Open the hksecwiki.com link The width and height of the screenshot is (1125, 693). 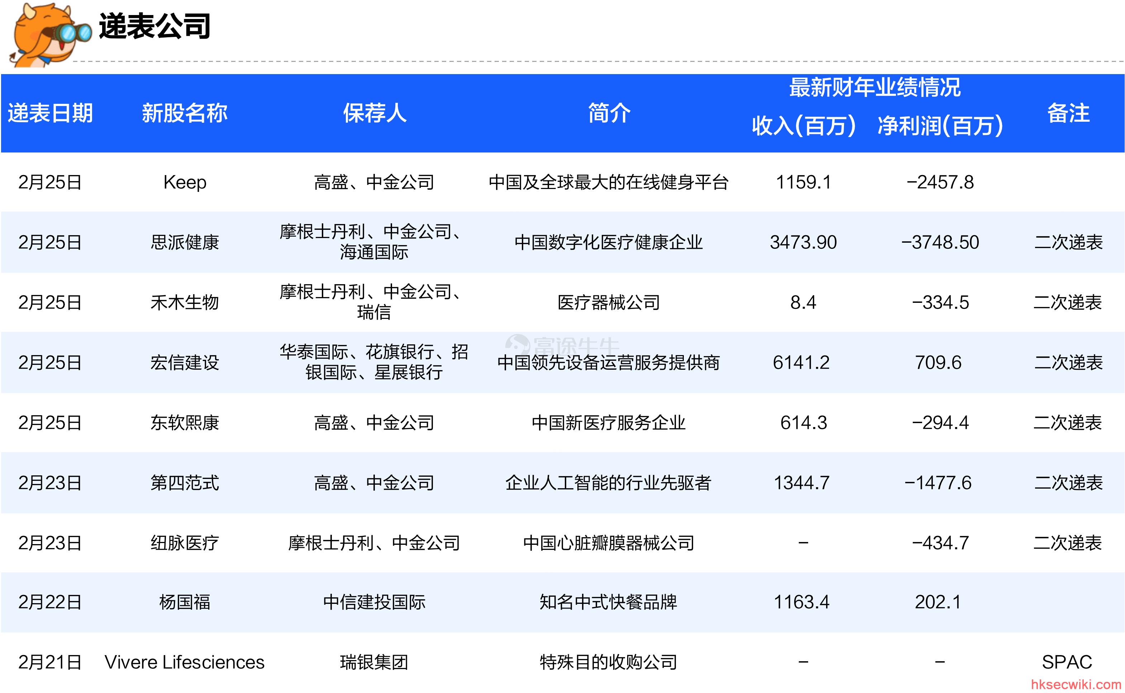[x=1076, y=685]
